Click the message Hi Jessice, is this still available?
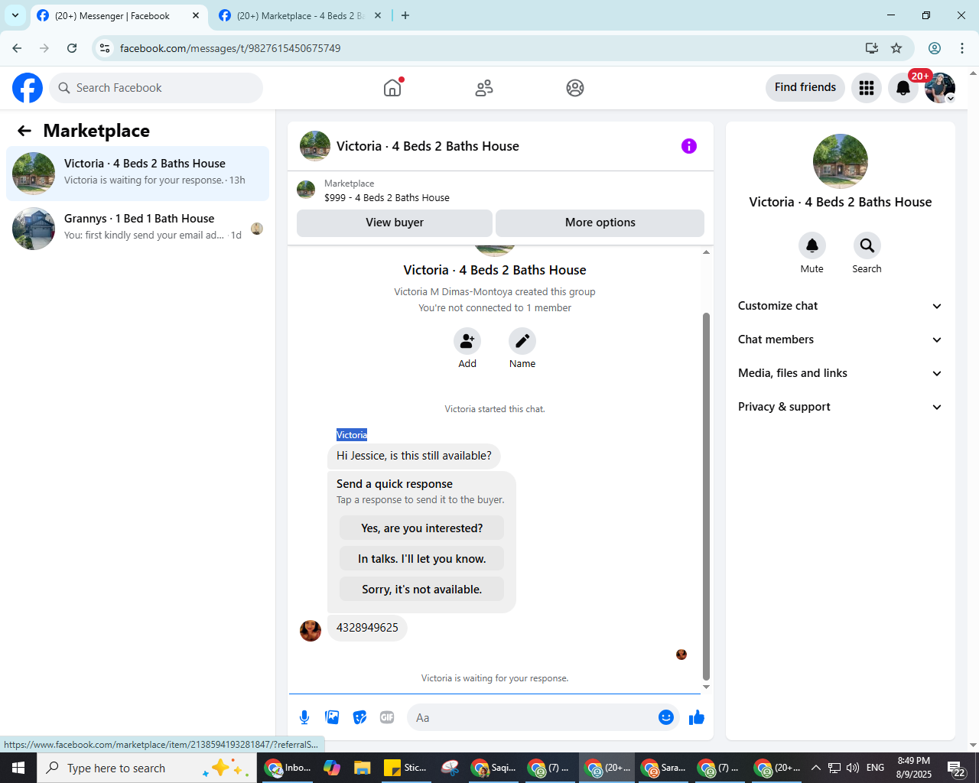Viewport: 979px width, 783px height. tap(414, 456)
